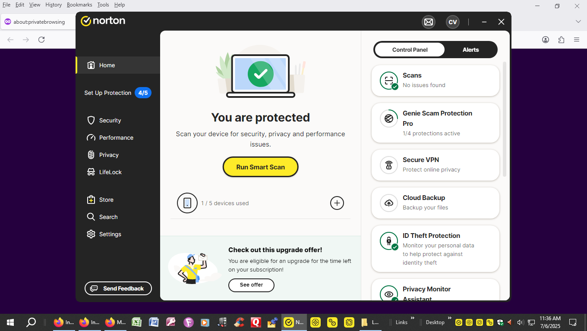Viewport: 587px width, 331px height.
Task: Open the View menu in Firefox
Action: click(35, 5)
